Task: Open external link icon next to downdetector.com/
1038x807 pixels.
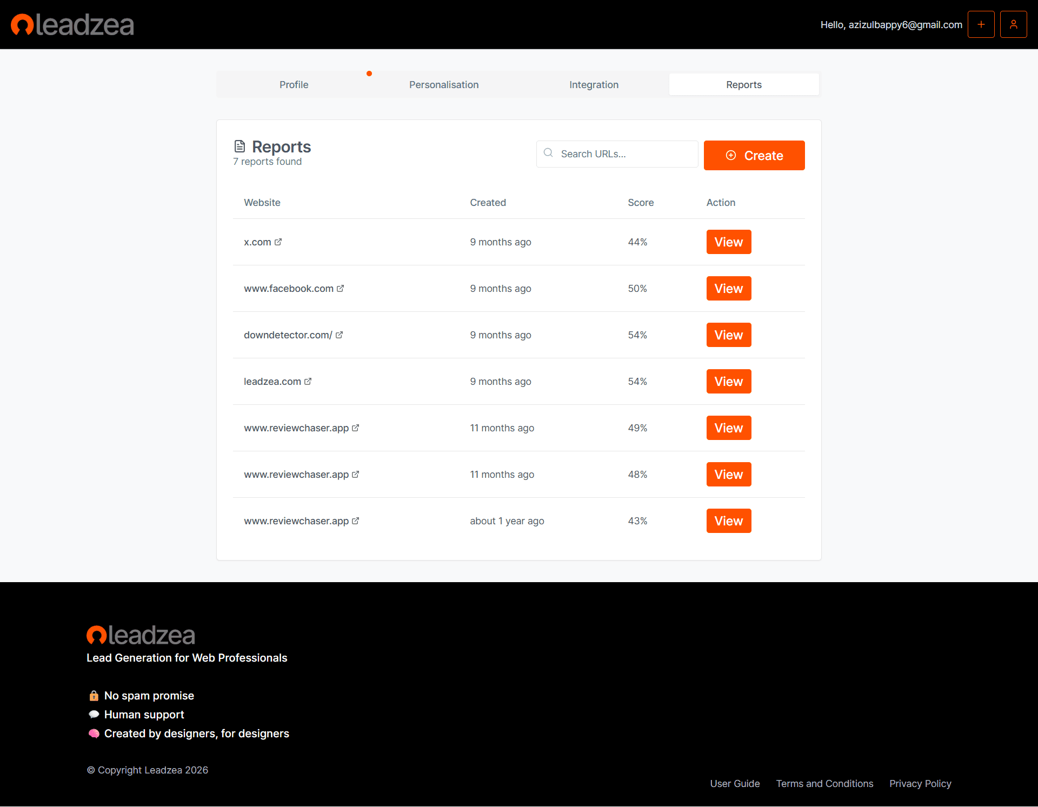Action: (339, 335)
